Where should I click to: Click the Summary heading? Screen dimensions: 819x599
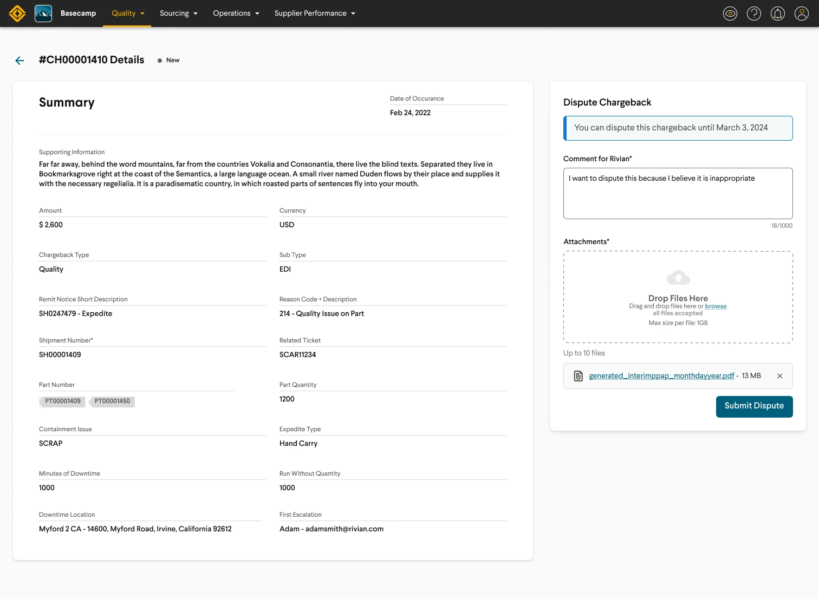click(67, 103)
